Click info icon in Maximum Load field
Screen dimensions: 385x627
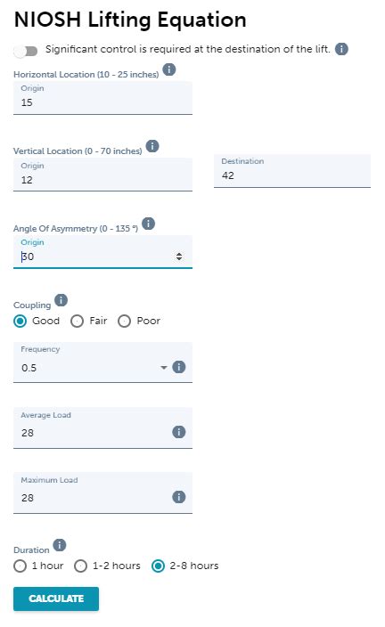pyautogui.click(x=178, y=497)
